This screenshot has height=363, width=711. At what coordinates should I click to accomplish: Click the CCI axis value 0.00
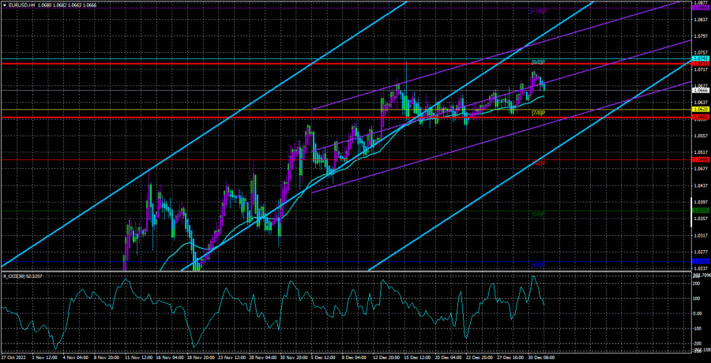coord(697,313)
